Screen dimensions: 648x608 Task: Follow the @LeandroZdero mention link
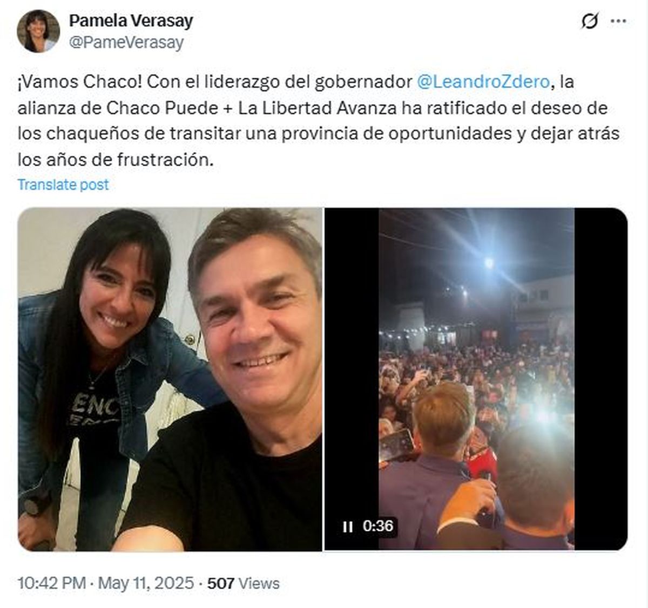point(484,82)
